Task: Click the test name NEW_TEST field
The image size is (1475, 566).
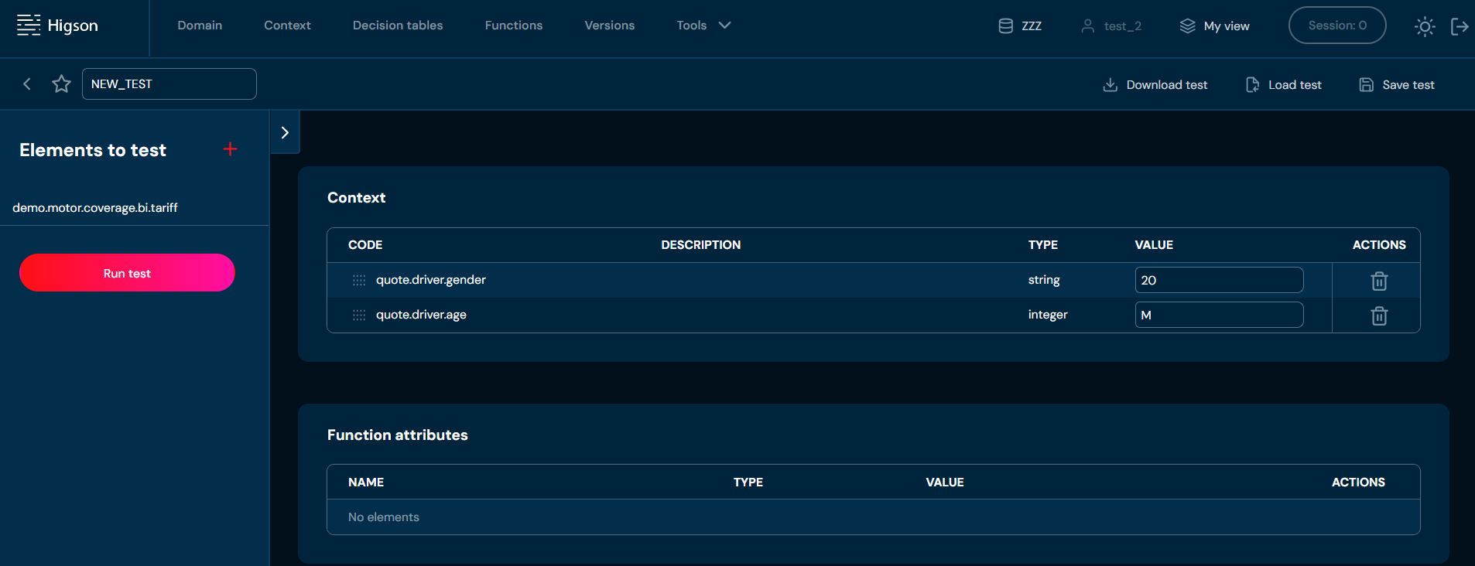Action: coord(169,84)
